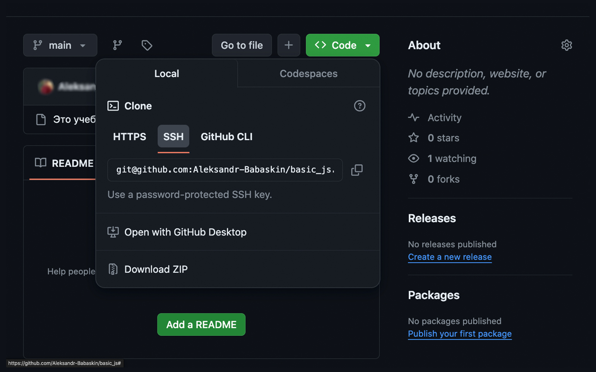Open the Packages heading link
Viewport: 596px width, 372px height.
click(433, 295)
